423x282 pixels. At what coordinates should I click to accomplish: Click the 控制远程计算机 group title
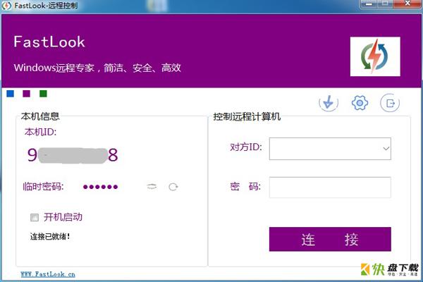click(247, 116)
